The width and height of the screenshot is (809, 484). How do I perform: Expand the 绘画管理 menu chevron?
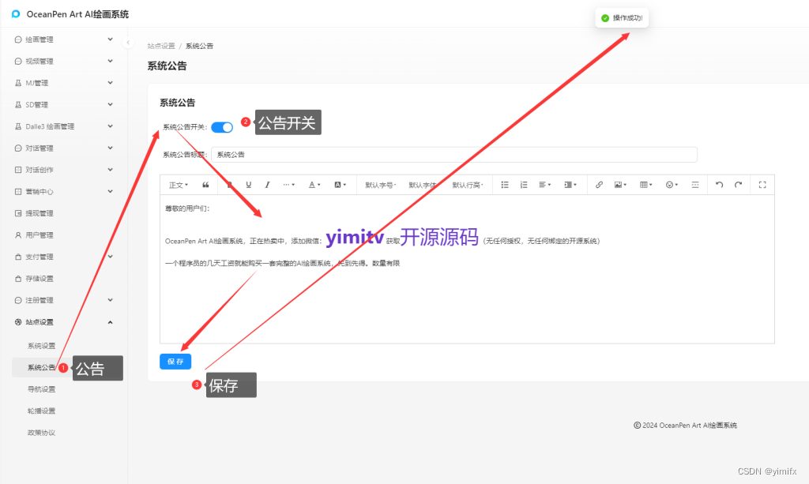110,39
